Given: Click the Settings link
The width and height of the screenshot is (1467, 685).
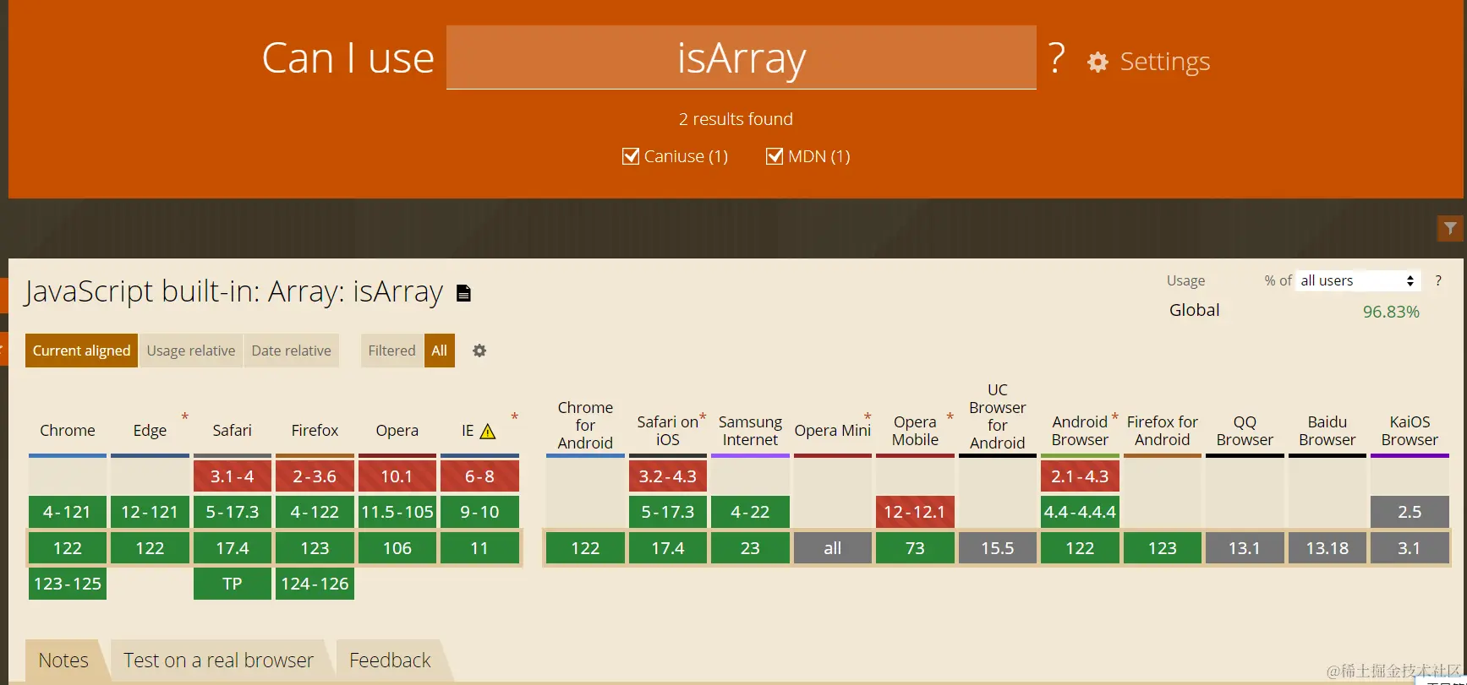Looking at the screenshot, I should tap(1165, 62).
